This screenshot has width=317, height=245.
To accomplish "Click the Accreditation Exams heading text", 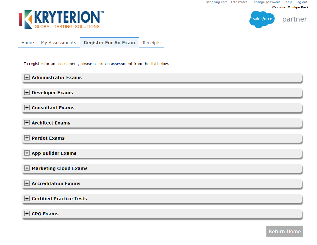I will [x=56, y=184].
